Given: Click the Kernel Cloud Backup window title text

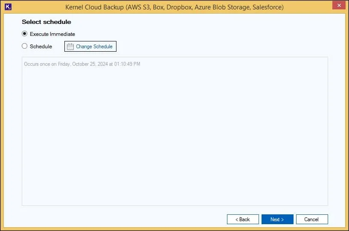Looking at the screenshot, I should pyautogui.click(x=174, y=7).
